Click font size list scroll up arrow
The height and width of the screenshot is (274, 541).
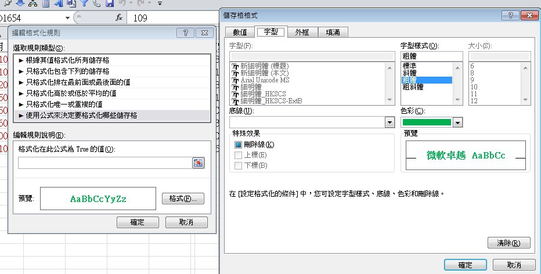[525, 68]
